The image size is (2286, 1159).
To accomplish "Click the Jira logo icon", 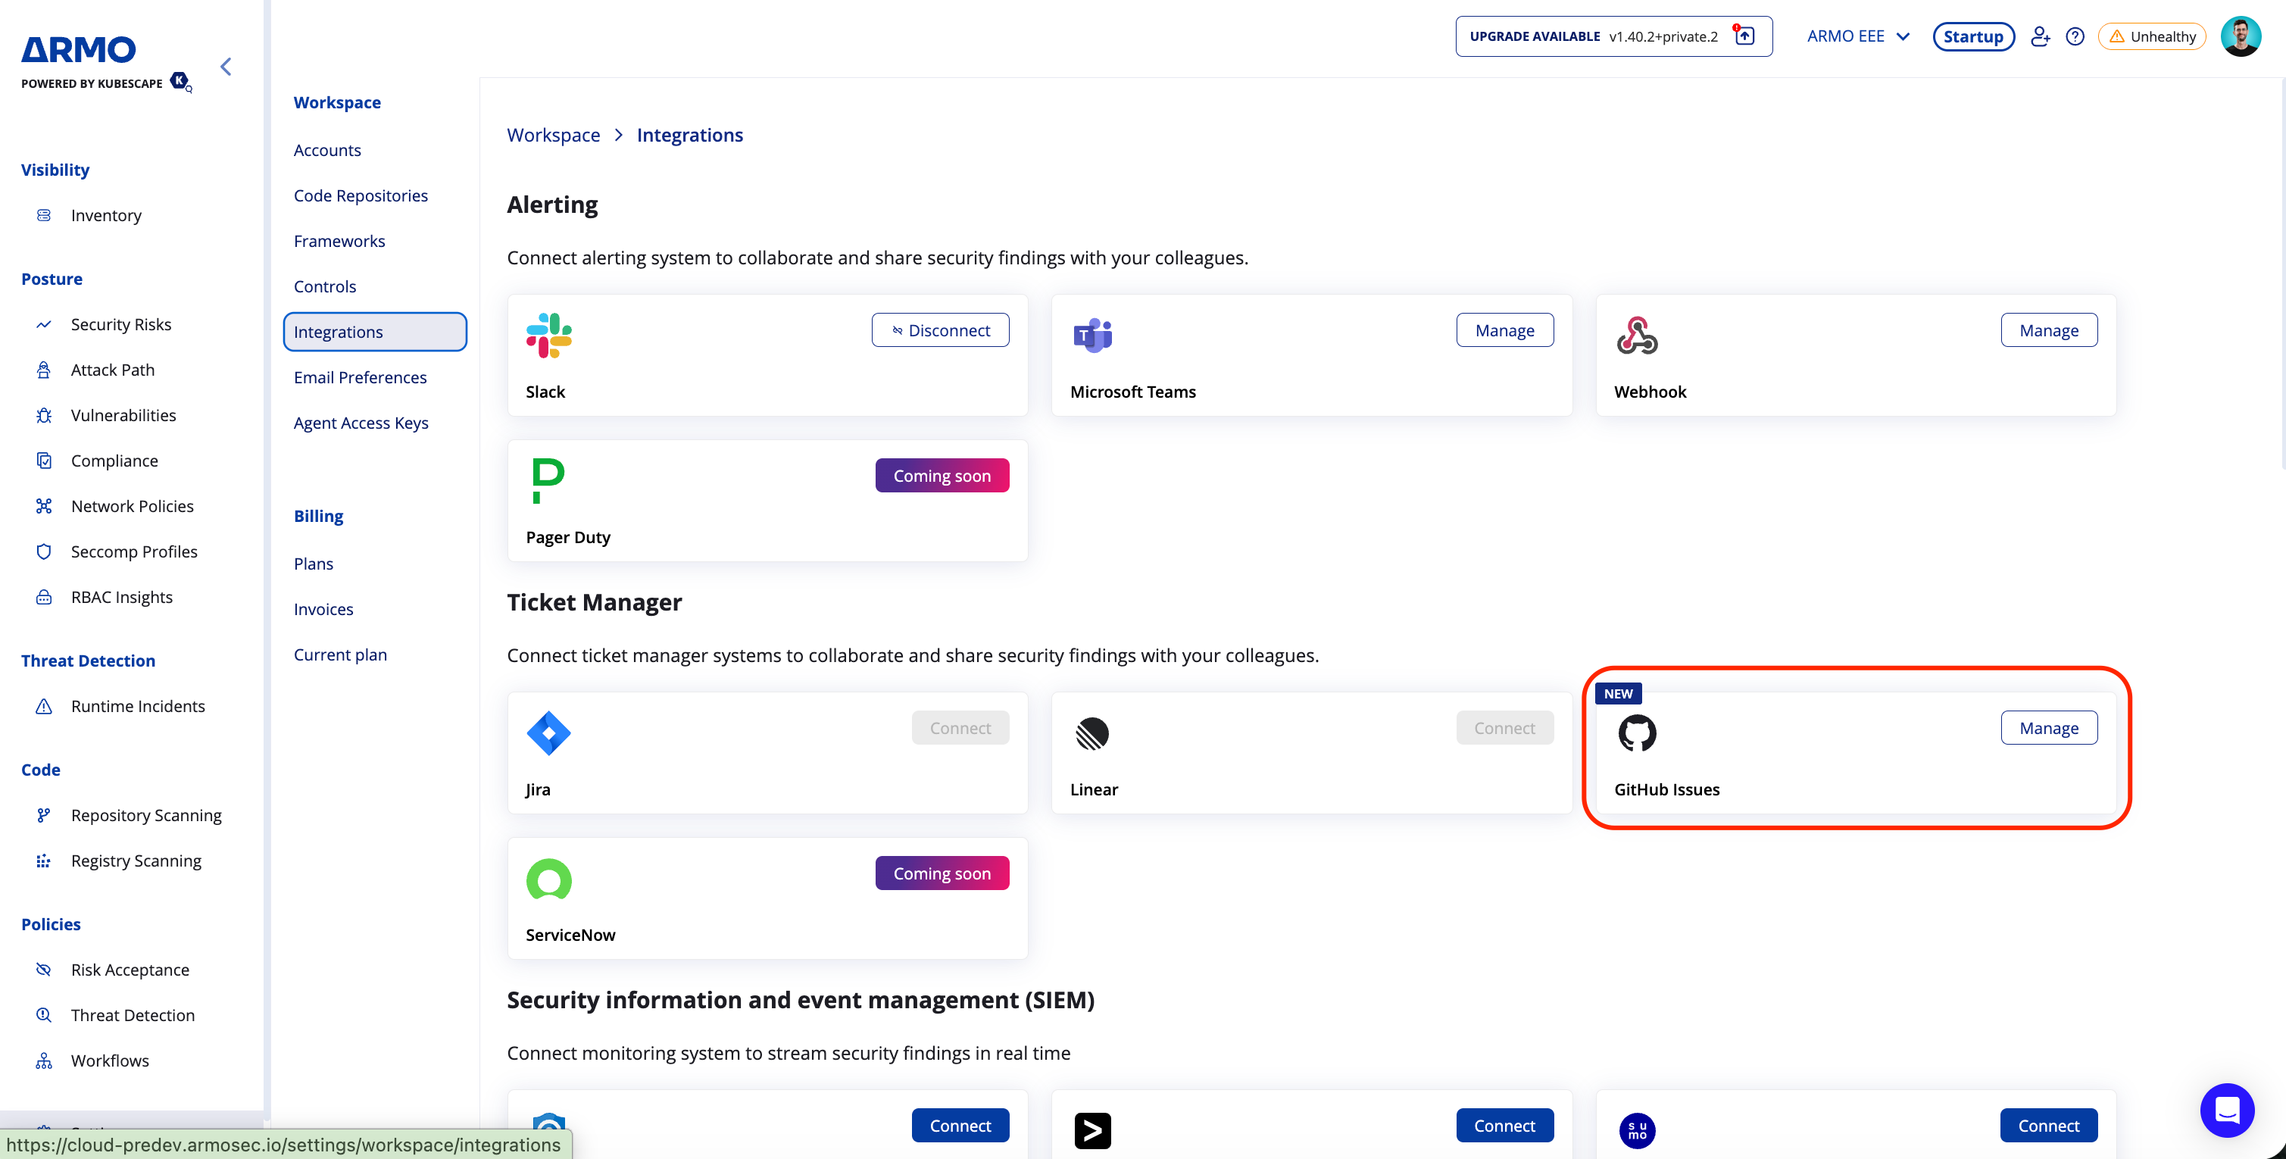I will [548, 733].
